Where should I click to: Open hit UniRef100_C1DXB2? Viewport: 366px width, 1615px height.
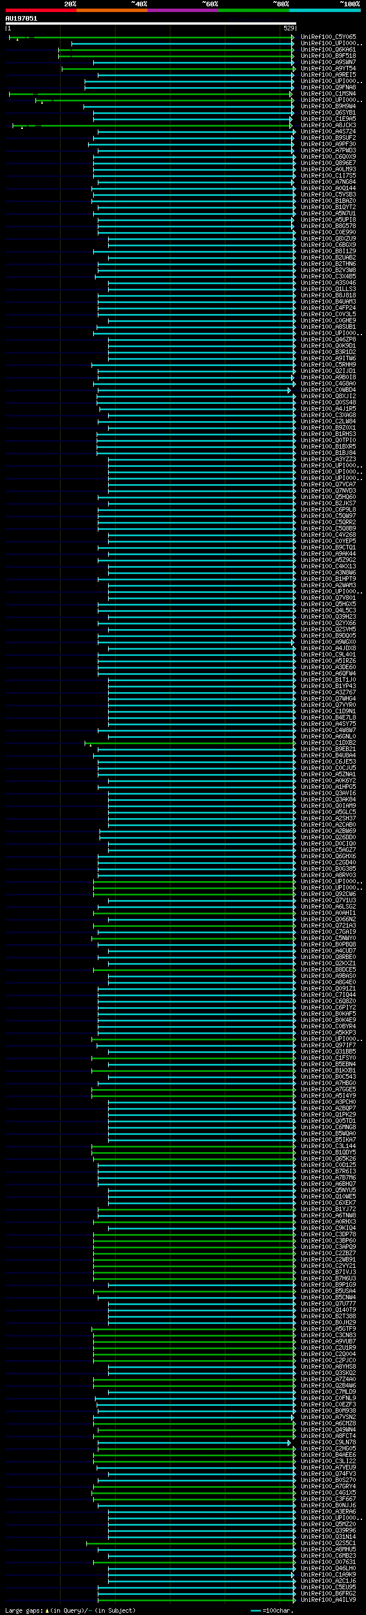(x=328, y=743)
